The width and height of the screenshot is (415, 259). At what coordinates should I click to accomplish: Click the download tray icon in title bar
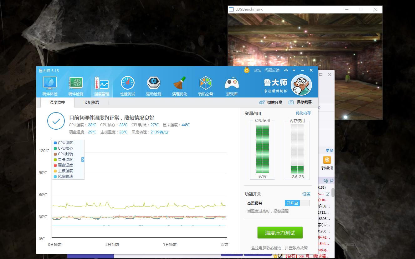(x=285, y=70)
